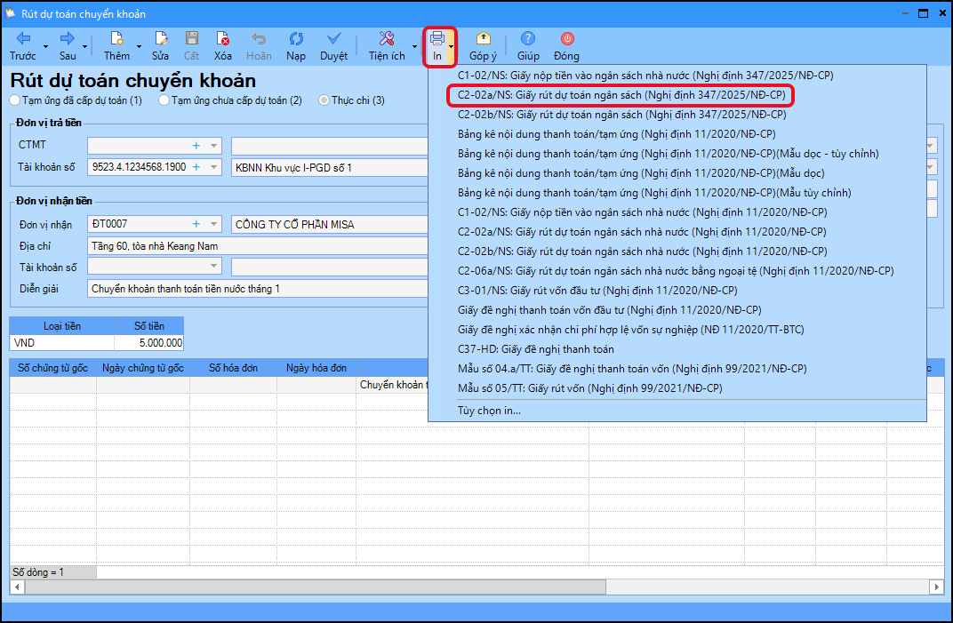The height and width of the screenshot is (623, 953).
Task: Reload data with Nạp icon
Action: pos(296,39)
